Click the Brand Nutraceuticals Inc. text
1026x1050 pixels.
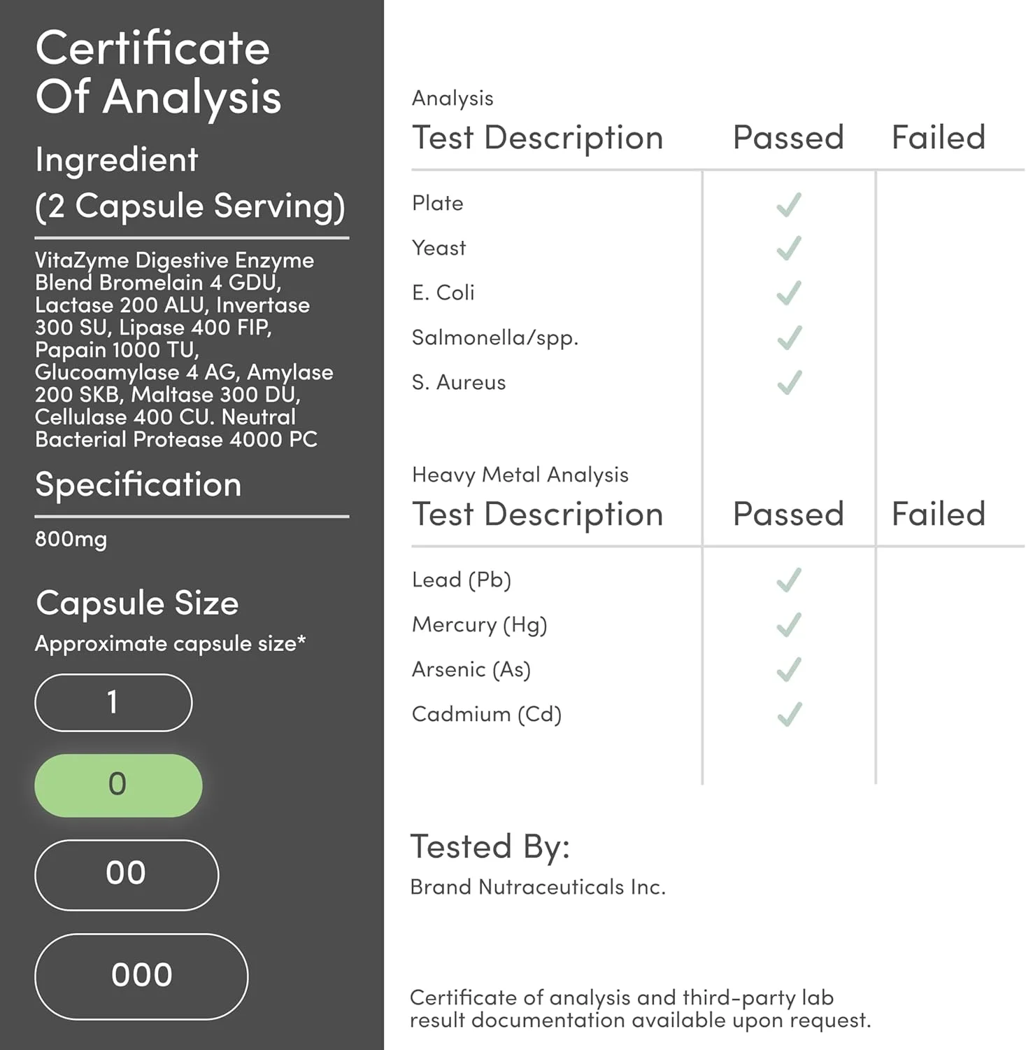pyautogui.click(x=537, y=887)
